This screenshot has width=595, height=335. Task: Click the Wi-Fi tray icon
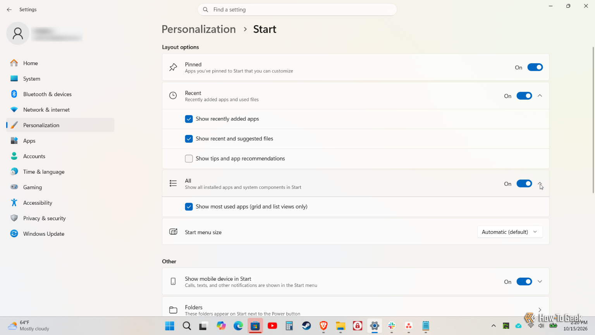point(531,326)
